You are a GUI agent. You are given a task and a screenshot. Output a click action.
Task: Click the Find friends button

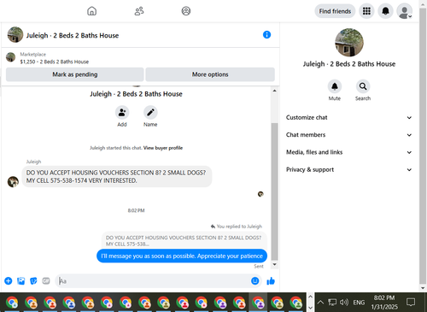coord(335,11)
